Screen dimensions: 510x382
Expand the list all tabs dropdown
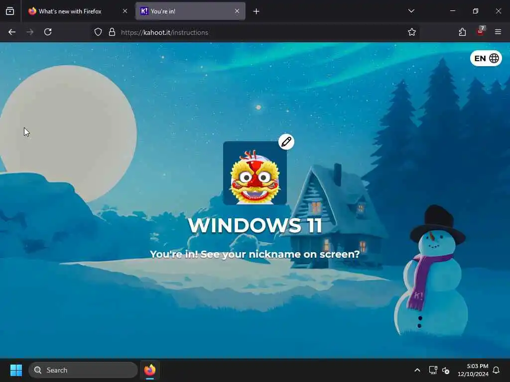pos(411,11)
